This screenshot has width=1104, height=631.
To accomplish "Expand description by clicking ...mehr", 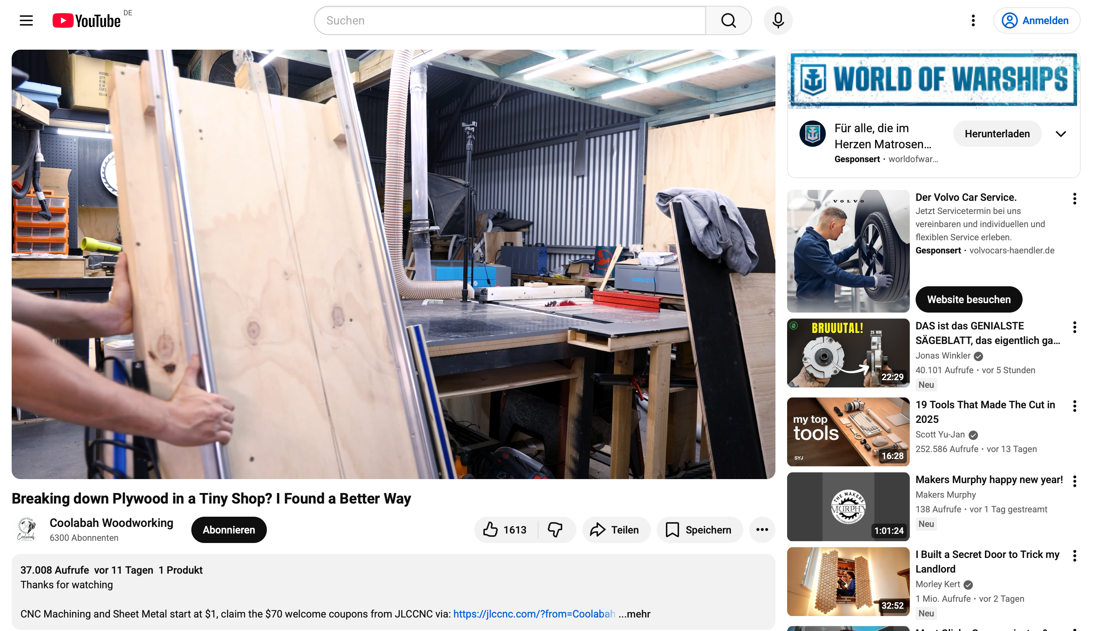I will click(634, 614).
